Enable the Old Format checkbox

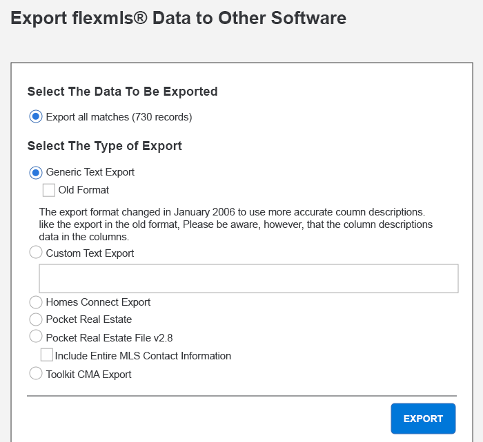tap(49, 190)
